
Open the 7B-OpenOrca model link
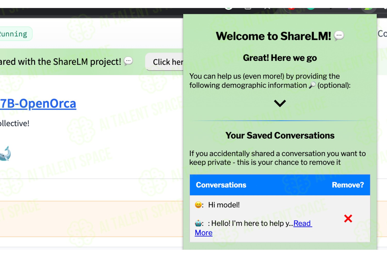(x=38, y=103)
